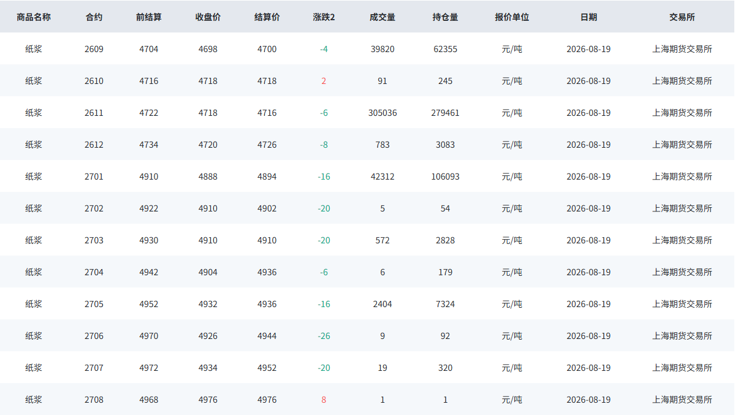This screenshot has width=738, height=415.
Task: Click change value -4
Action: pyautogui.click(x=324, y=49)
